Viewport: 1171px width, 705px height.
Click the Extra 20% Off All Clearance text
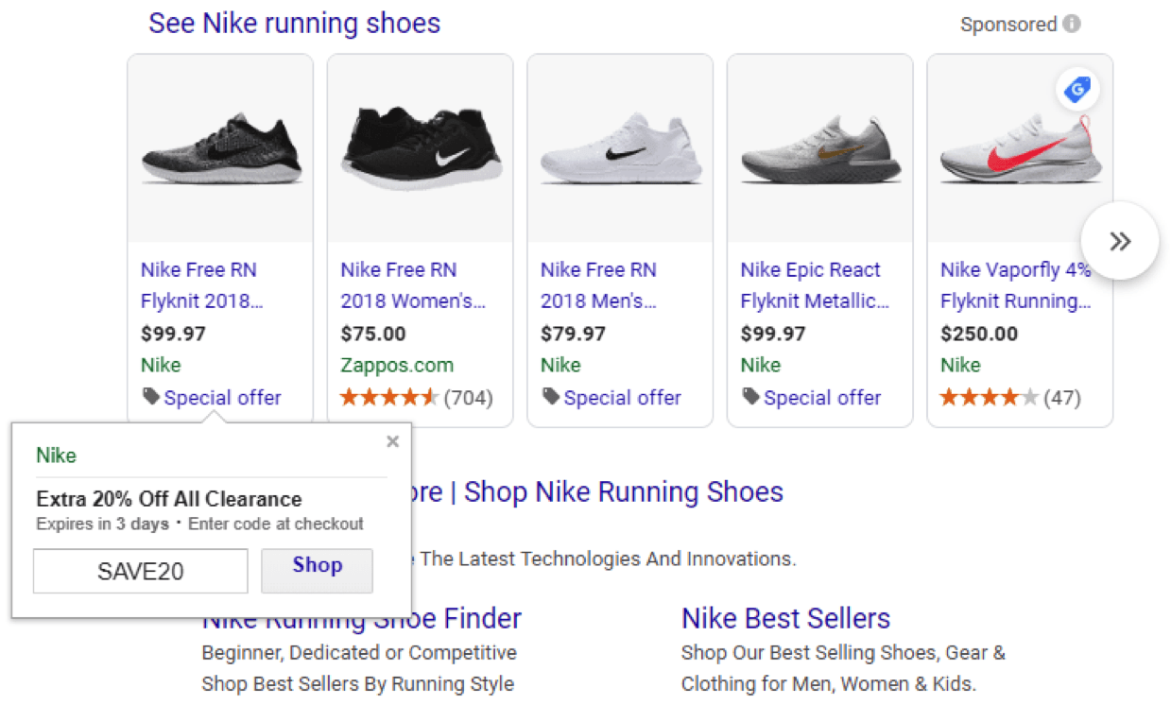coord(169,499)
